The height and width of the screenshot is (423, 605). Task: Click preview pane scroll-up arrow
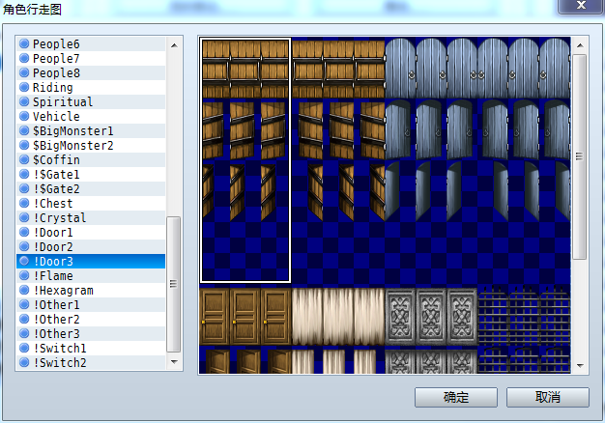(580, 45)
